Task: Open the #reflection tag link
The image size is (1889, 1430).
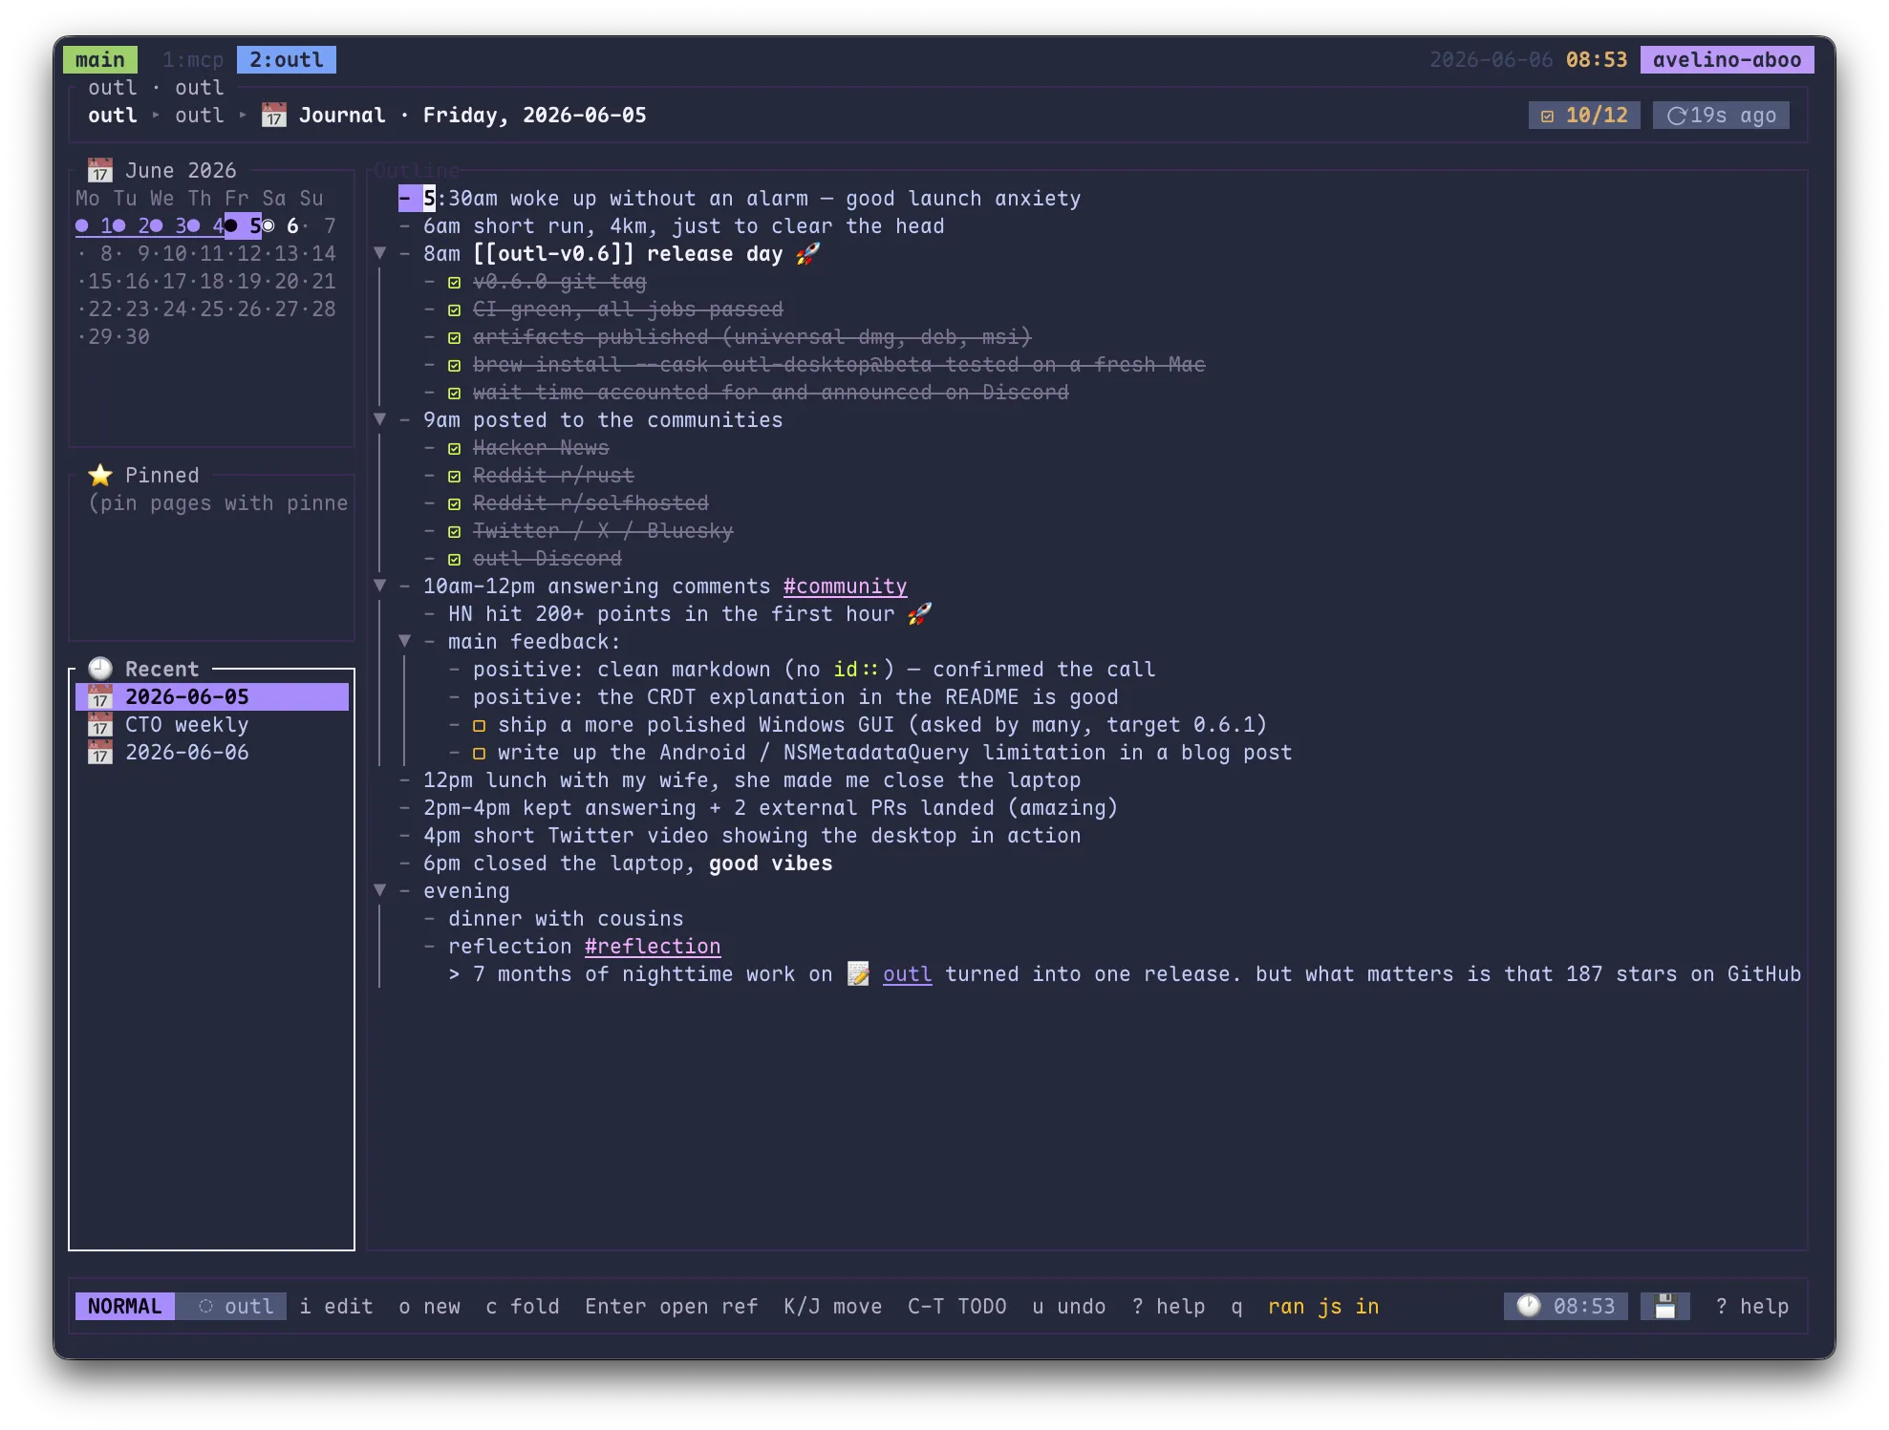Action: point(653,947)
